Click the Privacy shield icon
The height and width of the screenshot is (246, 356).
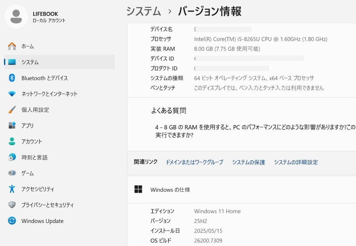point(12,205)
